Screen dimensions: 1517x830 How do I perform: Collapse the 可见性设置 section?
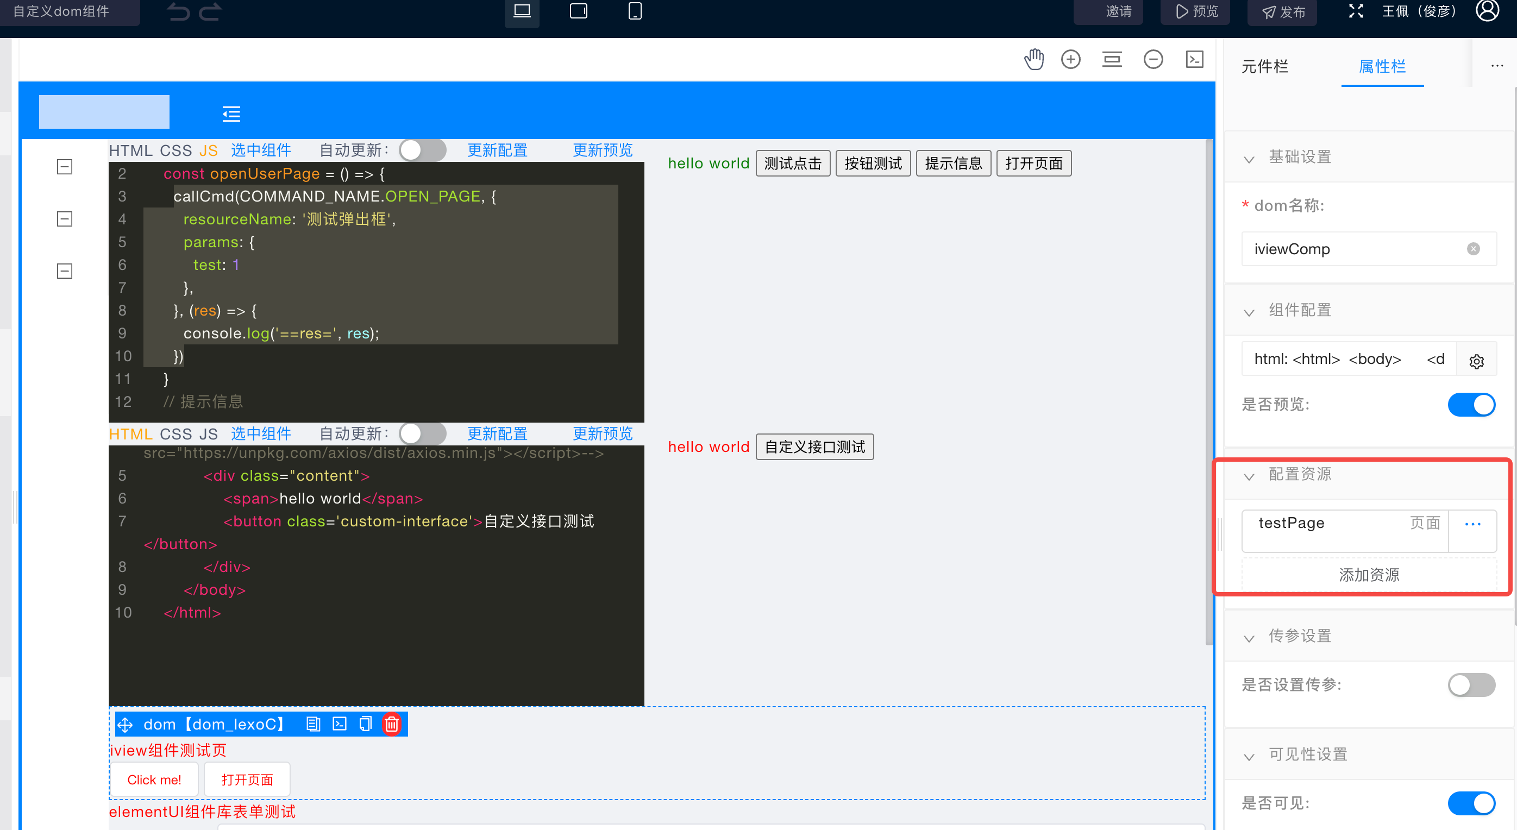pos(1249,757)
